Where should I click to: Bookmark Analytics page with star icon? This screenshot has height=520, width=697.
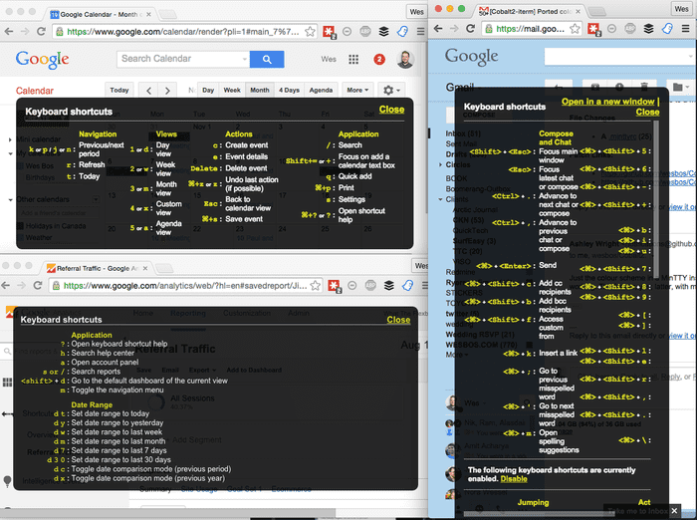click(316, 286)
